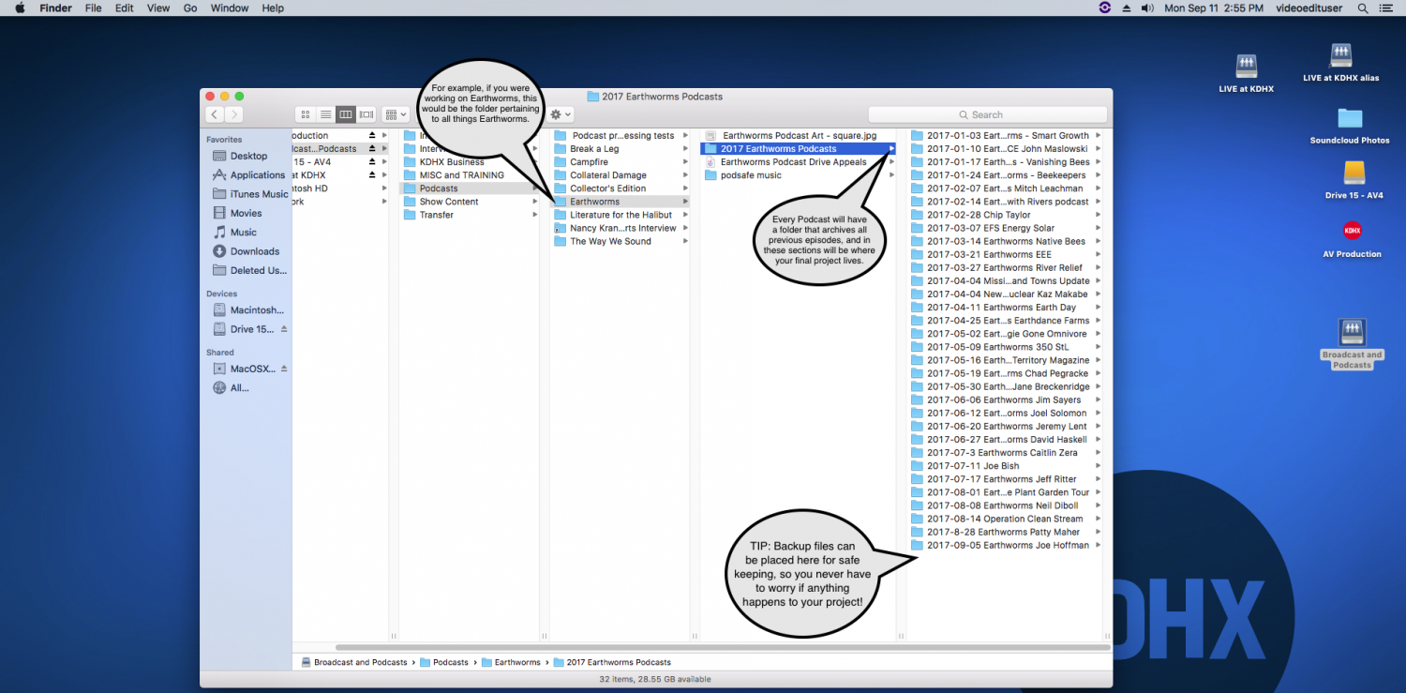Open the Go menu in menu bar
This screenshot has height=693, width=1406.
tap(190, 8)
